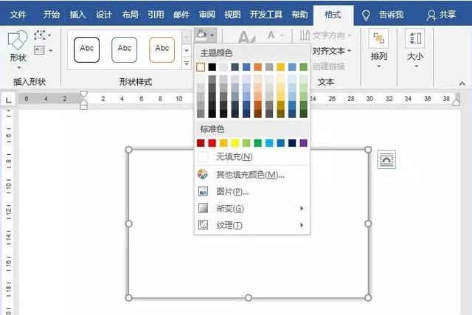
Task: Open the Help (帮助) tab
Action: click(299, 15)
